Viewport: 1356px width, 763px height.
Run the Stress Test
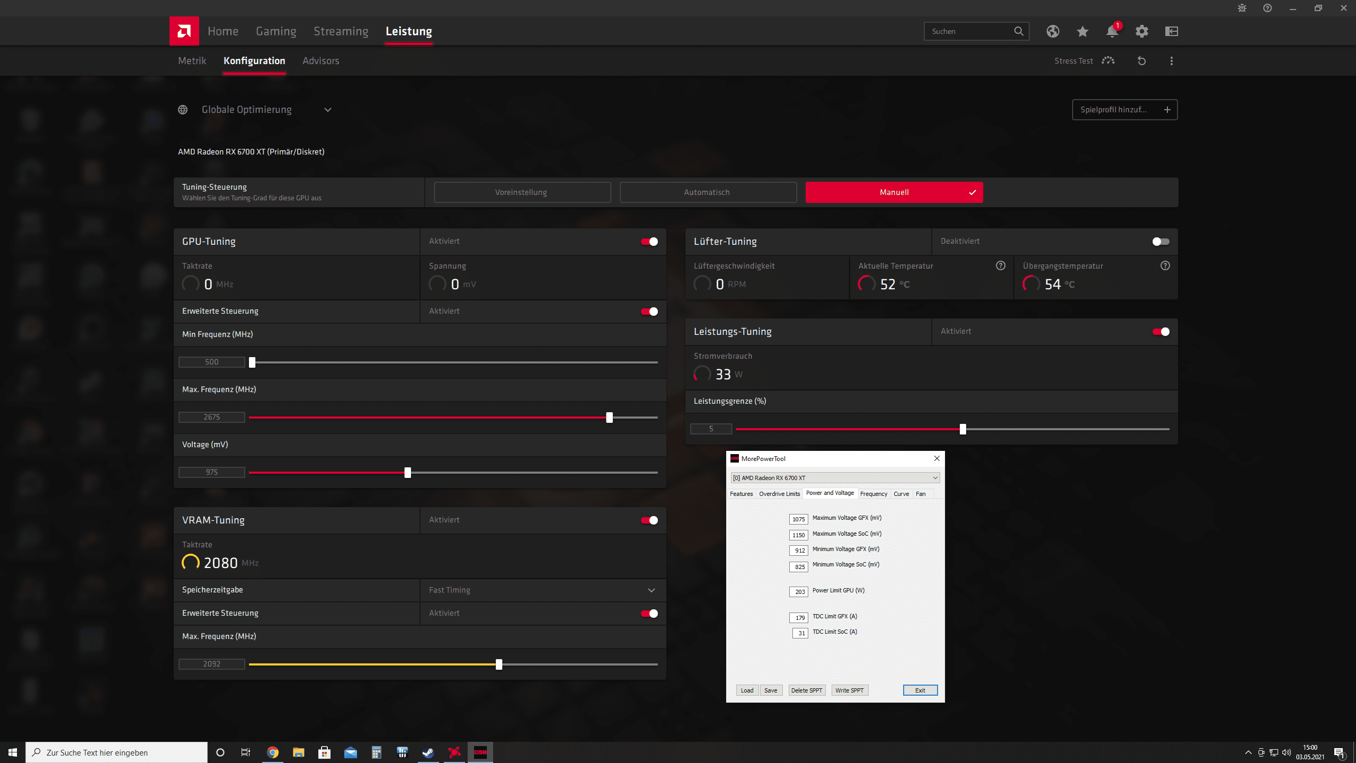coord(1084,61)
